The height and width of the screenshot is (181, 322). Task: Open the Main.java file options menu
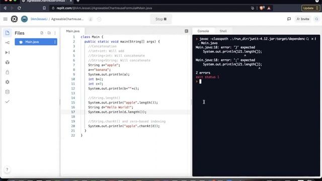pos(55,42)
